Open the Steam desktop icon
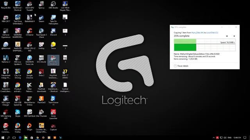Image resolution: width=250 pixels, height=140 pixels. coord(41,19)
